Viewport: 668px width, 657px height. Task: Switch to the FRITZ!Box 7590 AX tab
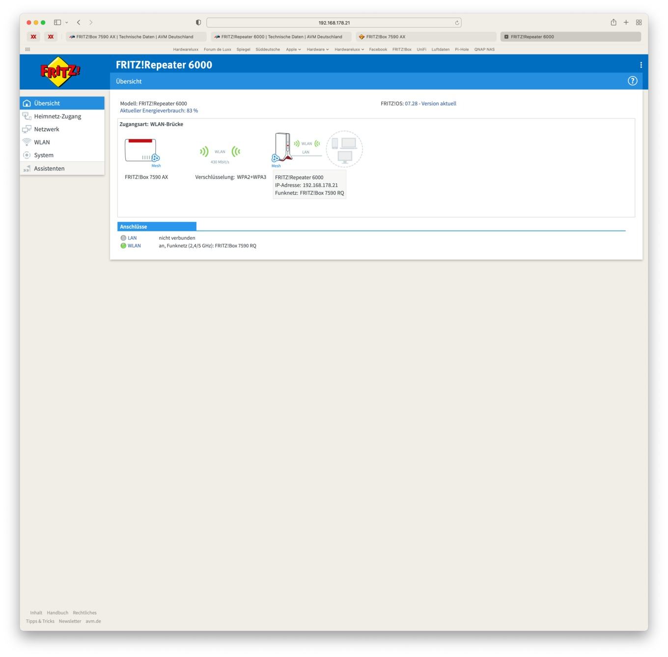(x=426, y=37)
